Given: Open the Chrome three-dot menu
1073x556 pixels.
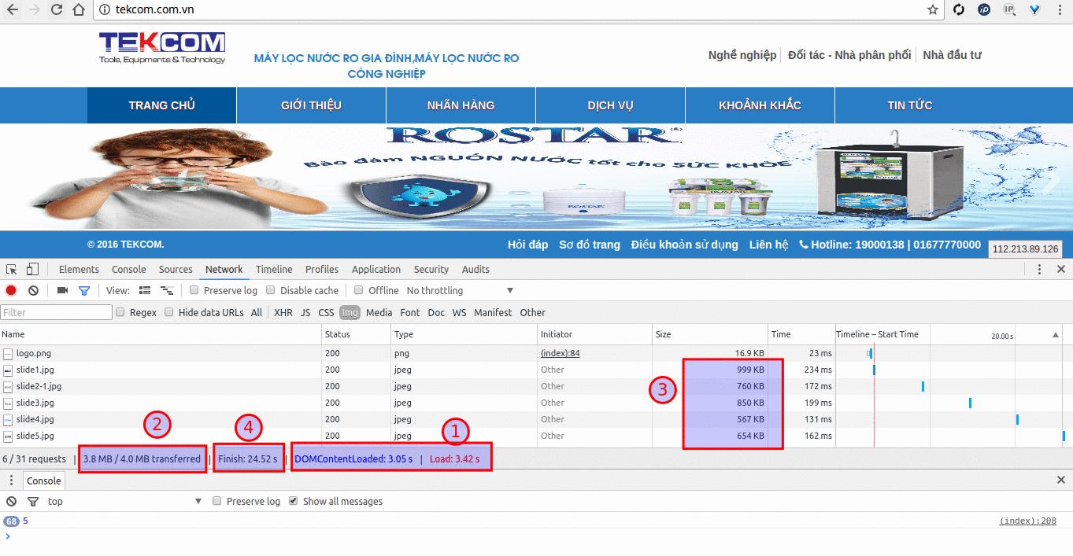Looking at the screenshot, I should click(x=1060, y=10).
